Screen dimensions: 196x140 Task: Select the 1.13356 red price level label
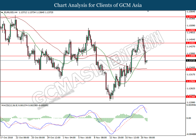[191, 70]
